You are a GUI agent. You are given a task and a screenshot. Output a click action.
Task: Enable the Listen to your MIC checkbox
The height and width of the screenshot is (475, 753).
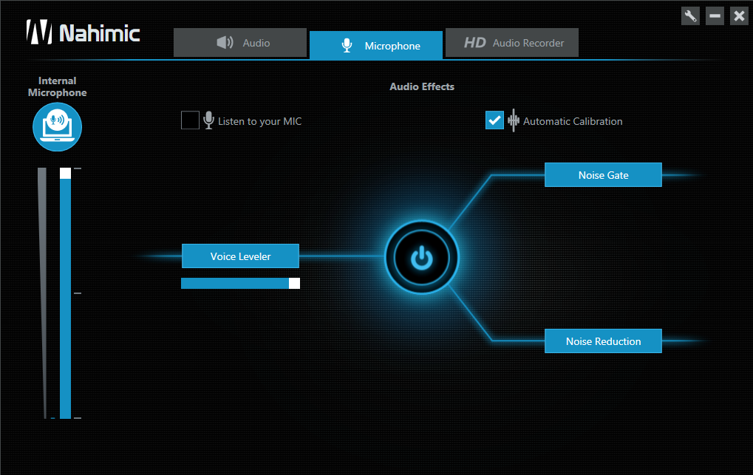point(190,120)
